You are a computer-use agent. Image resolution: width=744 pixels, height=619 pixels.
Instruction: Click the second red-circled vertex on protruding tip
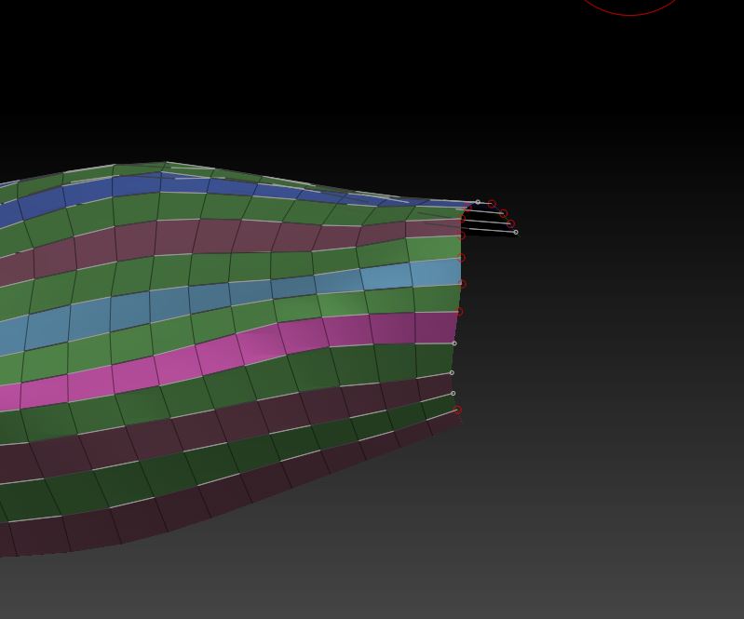click(x=504, y=214)
